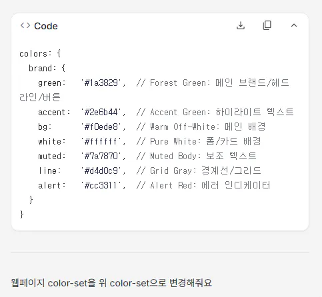Image resolution: width=322 pixels, height=297 pixels.
Task: Click the 'green:' key
Action: pyautogui.click(x=52, y=83)
